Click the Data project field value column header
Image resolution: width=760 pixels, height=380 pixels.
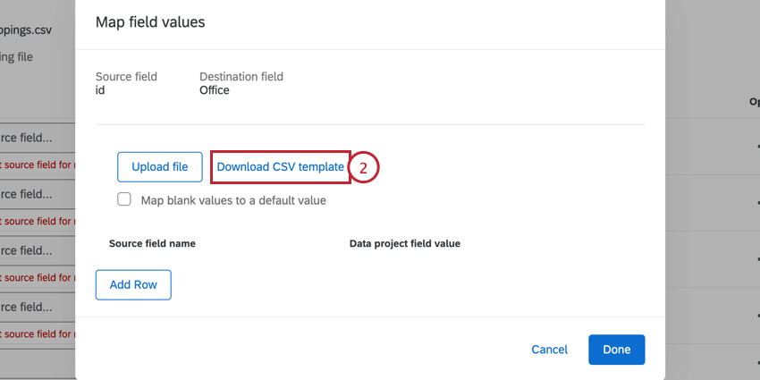(404, 243)
